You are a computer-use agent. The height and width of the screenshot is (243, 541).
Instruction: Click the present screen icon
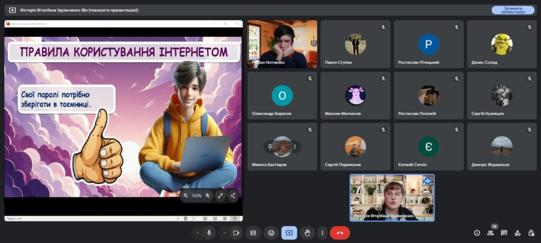coord(289,232)
